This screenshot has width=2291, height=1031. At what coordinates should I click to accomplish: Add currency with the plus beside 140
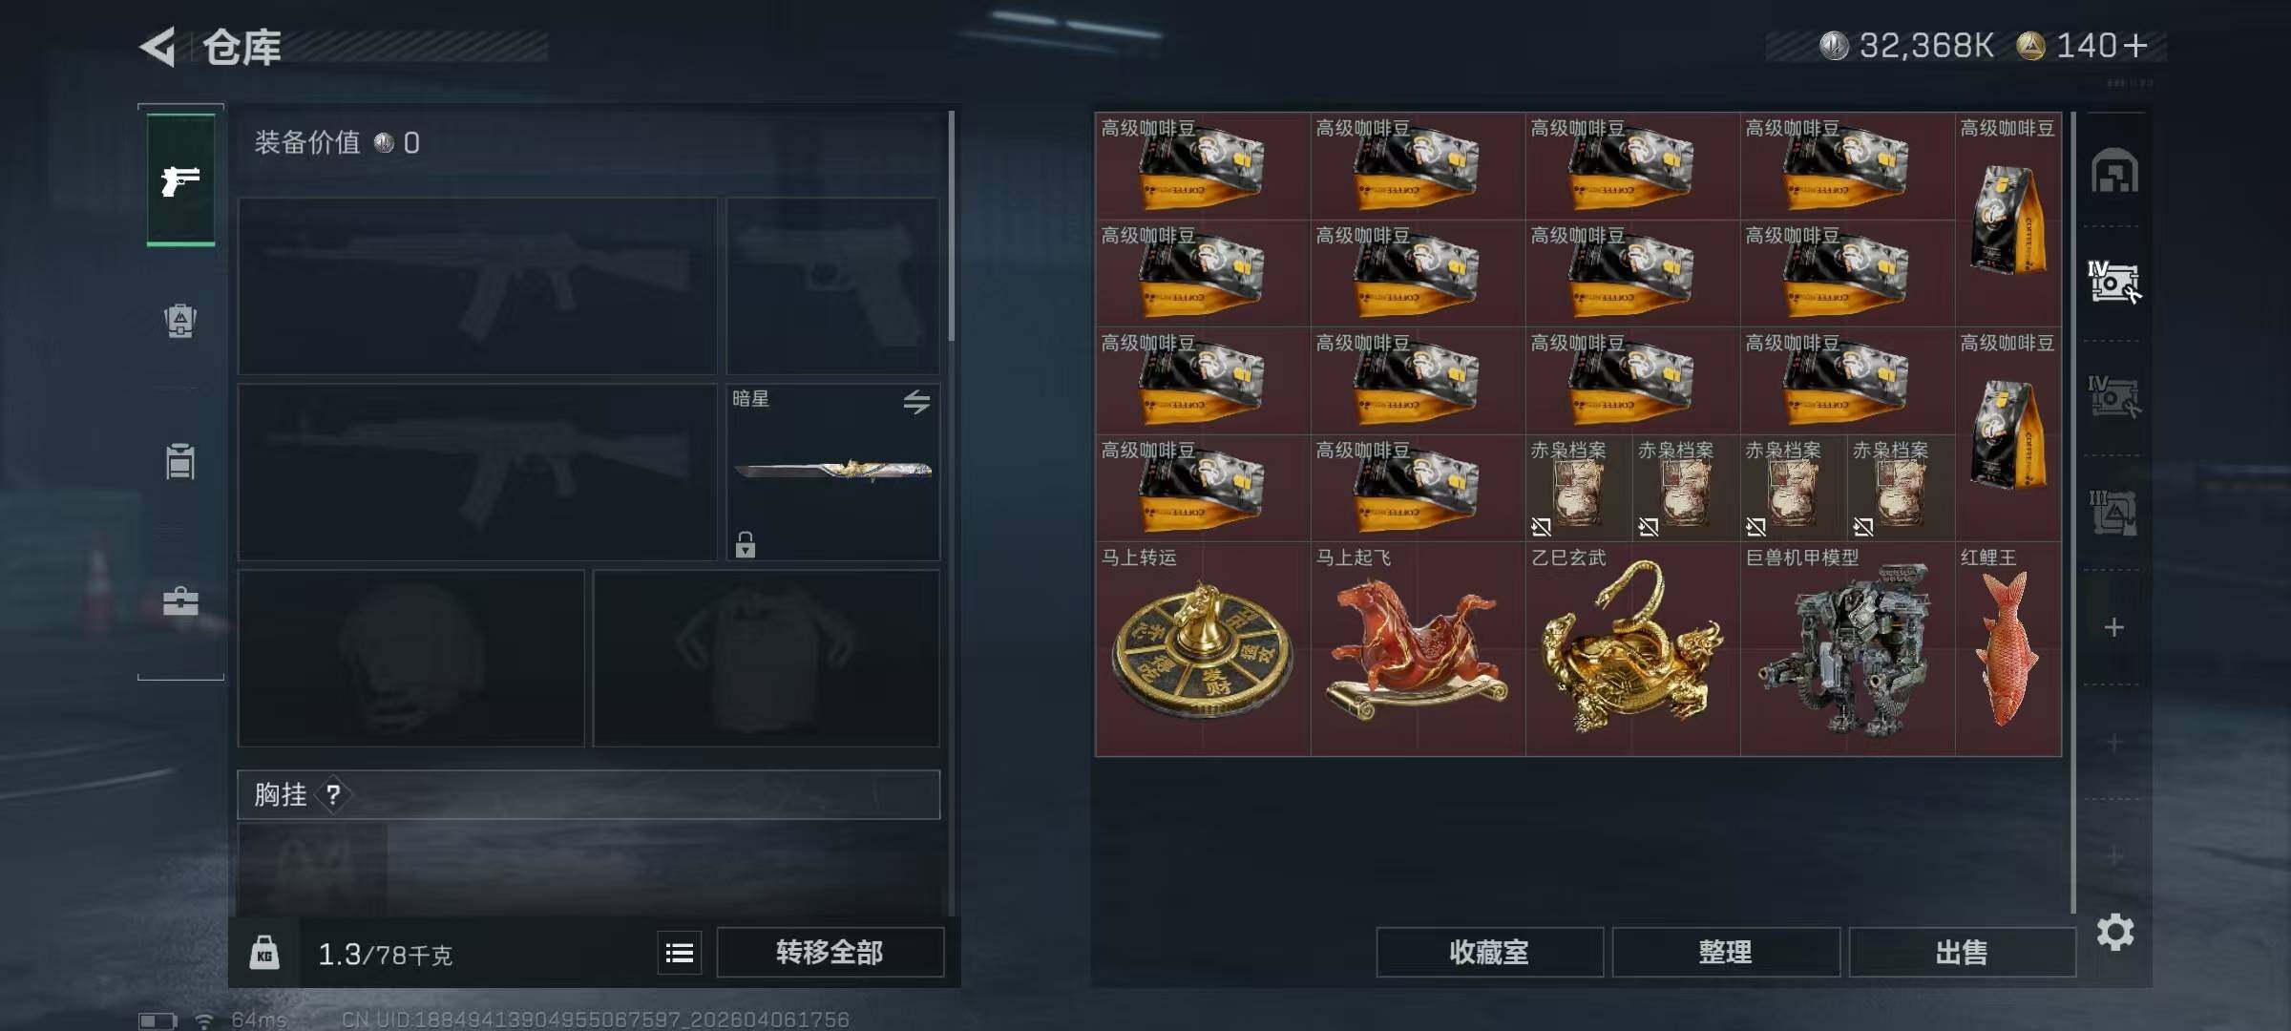(2136, 45)
